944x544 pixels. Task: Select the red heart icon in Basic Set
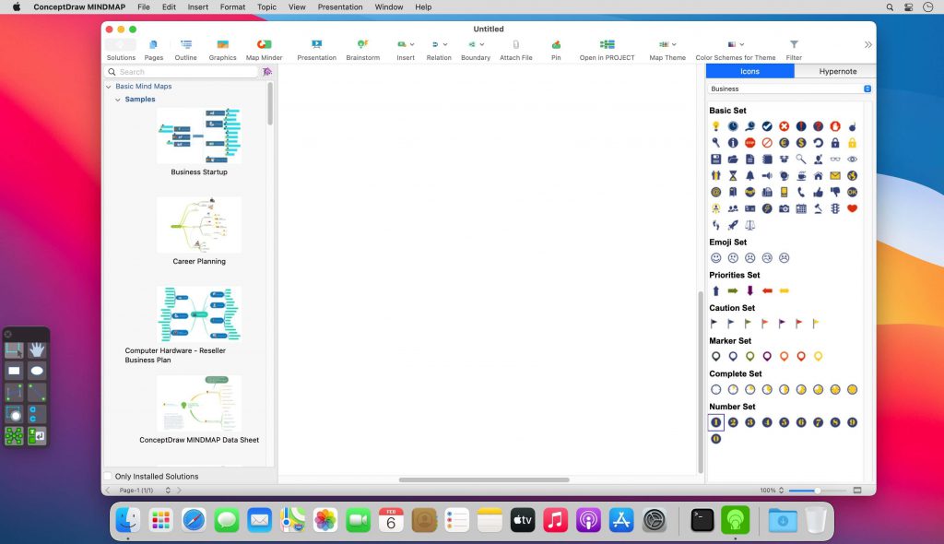[x=852, y=208]
